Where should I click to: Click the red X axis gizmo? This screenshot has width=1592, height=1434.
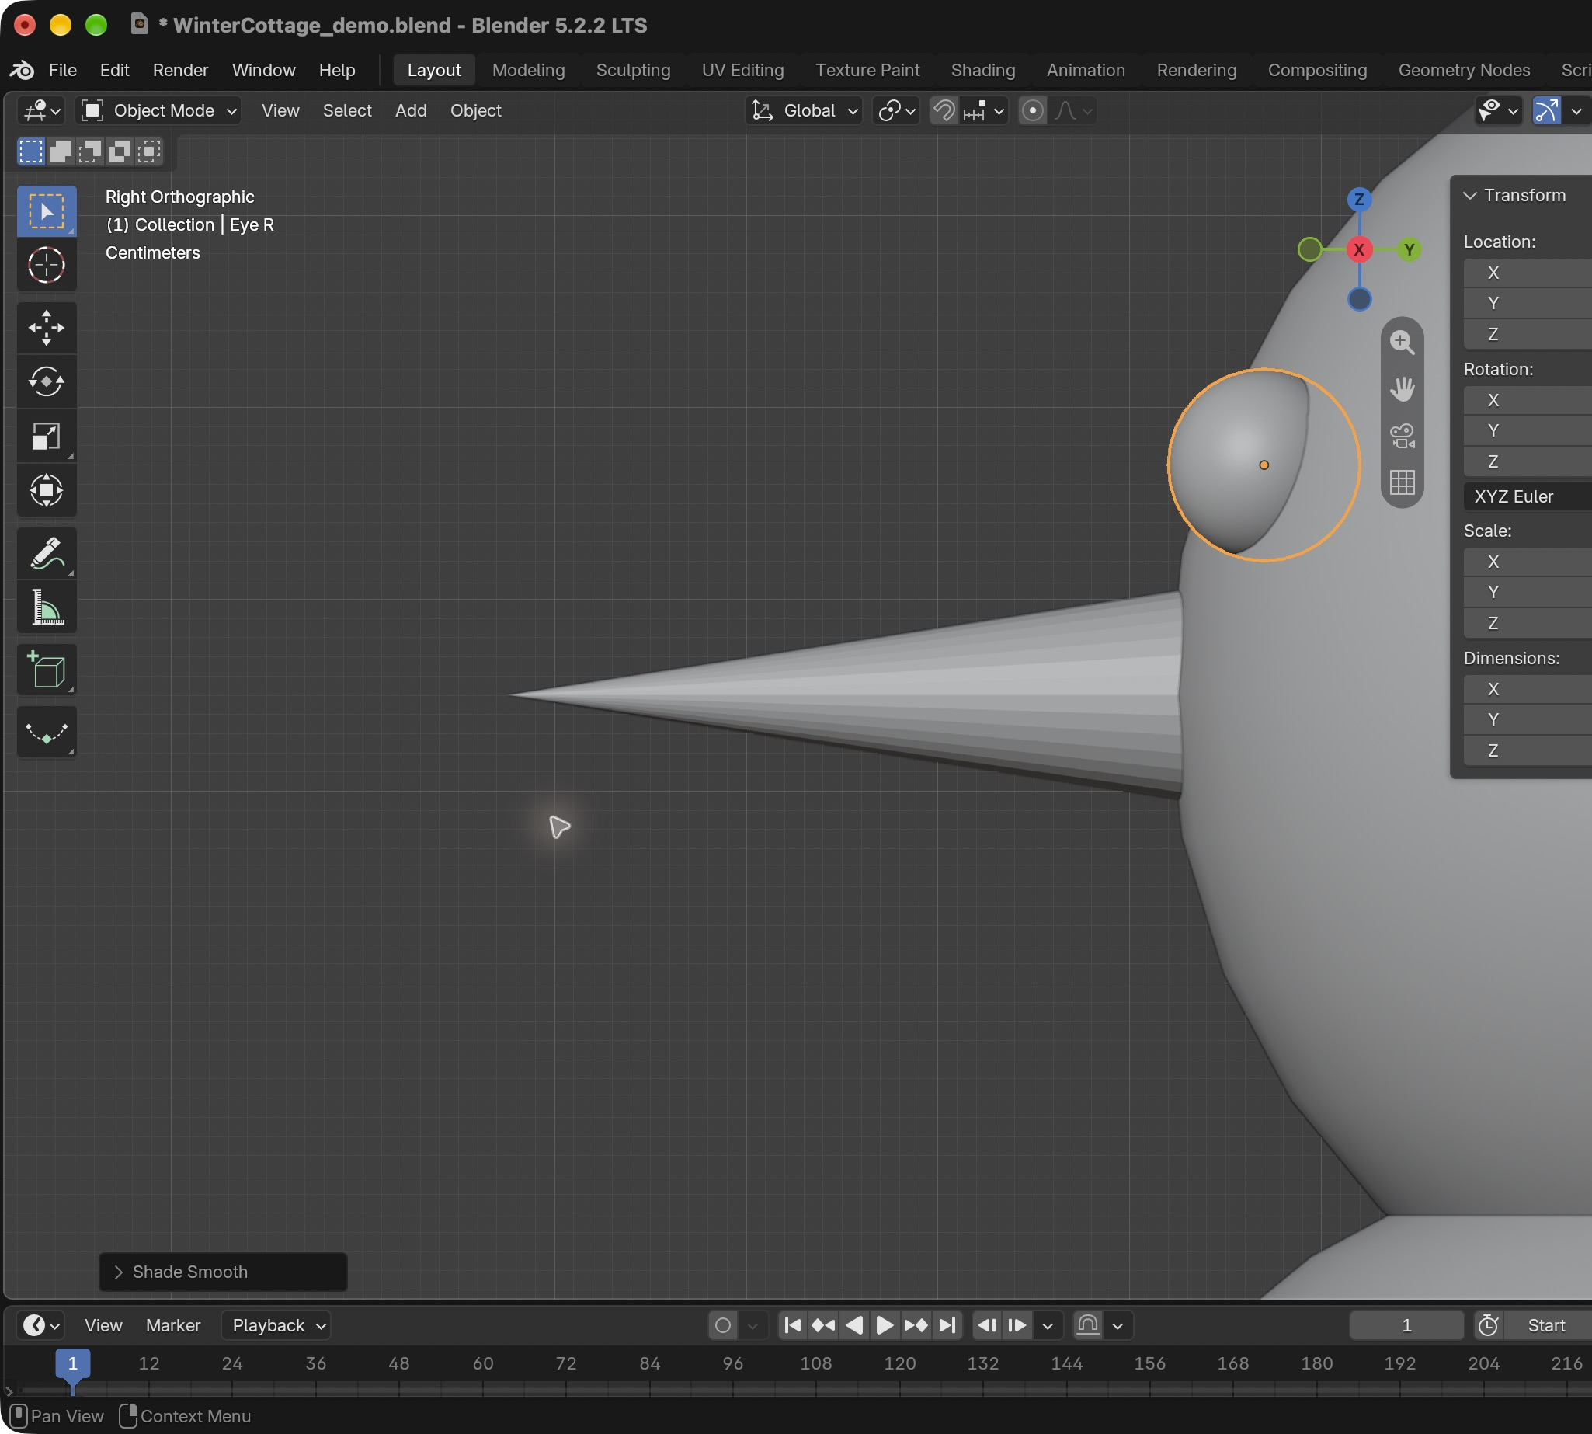[1359, 250]
